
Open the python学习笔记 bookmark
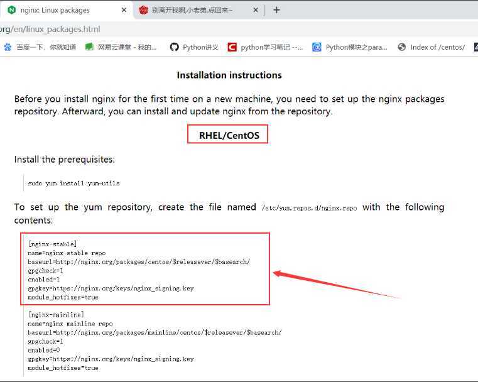point(272,47)
